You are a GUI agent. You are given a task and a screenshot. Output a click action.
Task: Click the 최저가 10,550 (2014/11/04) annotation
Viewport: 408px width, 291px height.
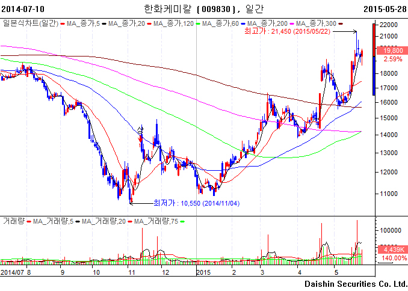coord(196,203)
